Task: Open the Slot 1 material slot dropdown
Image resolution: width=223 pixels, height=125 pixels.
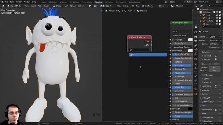Action: (x=164, y=6)
